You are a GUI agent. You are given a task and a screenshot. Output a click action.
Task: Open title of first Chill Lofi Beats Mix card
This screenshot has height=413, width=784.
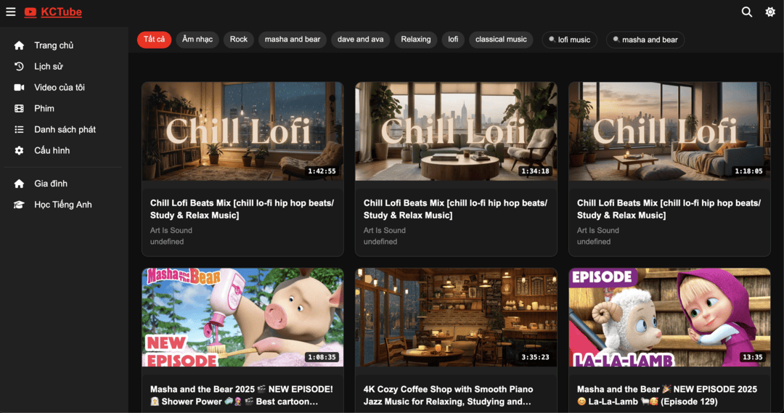click(242, 209)
